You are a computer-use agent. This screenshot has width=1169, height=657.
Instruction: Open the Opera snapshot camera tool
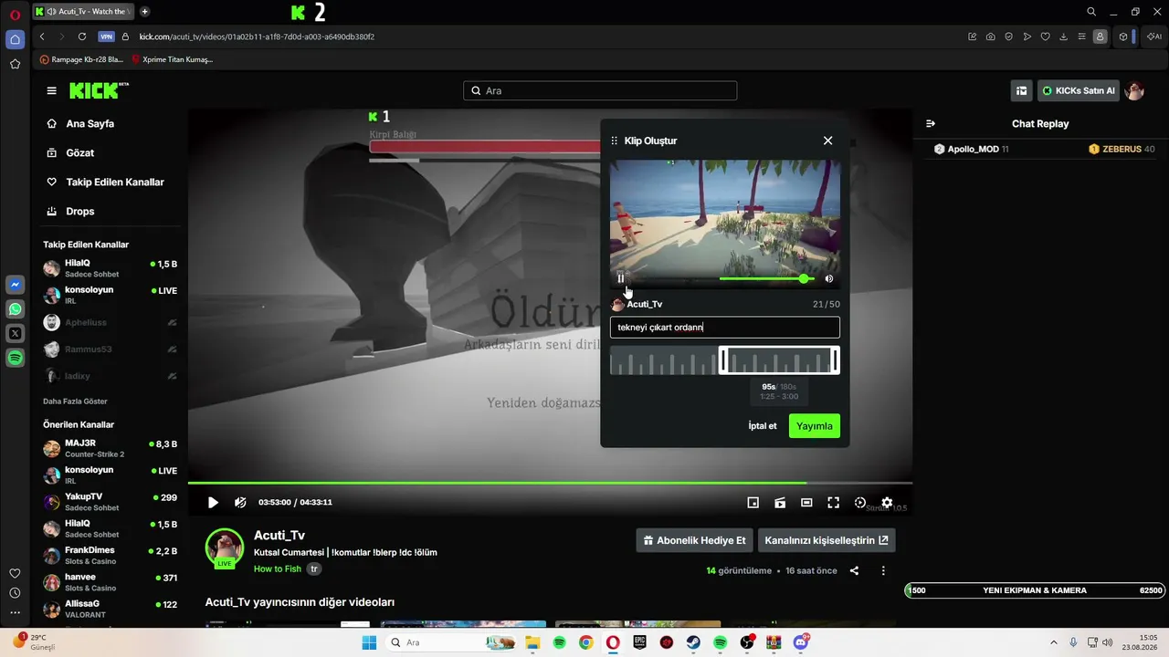[991, 36]
